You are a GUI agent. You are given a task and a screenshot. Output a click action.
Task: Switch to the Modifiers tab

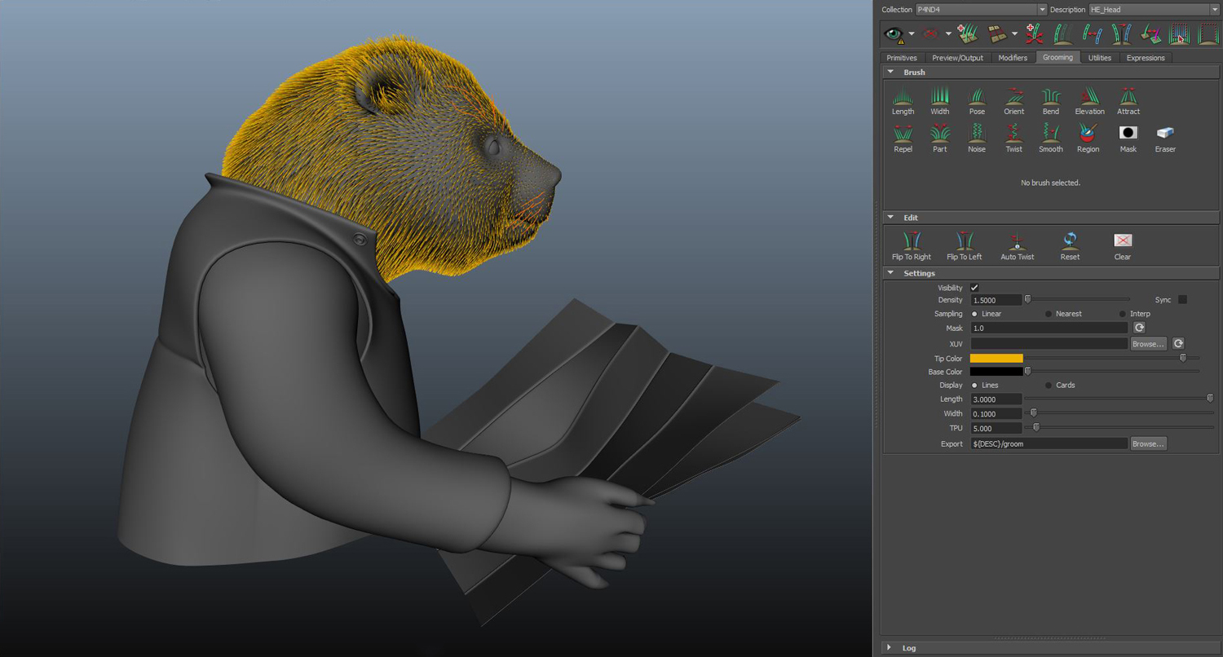1013,58
